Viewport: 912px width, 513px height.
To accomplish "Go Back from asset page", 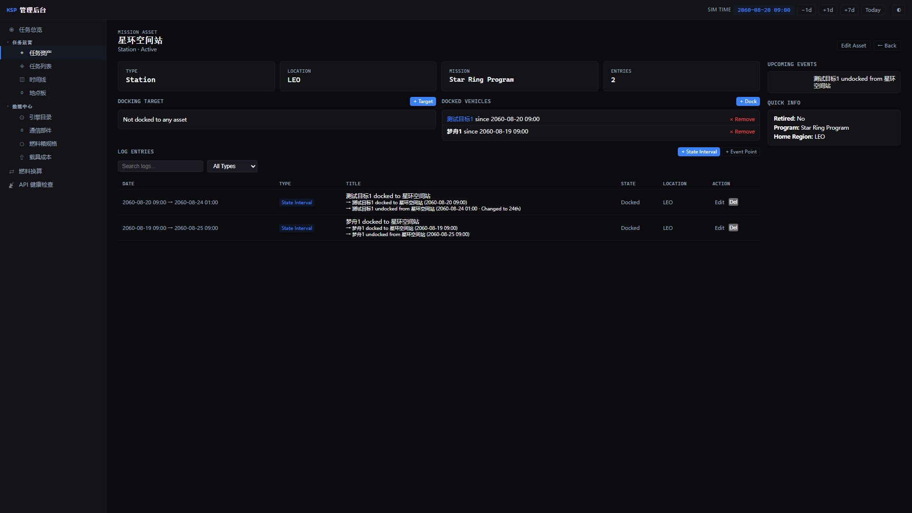I will coord(887,46).
